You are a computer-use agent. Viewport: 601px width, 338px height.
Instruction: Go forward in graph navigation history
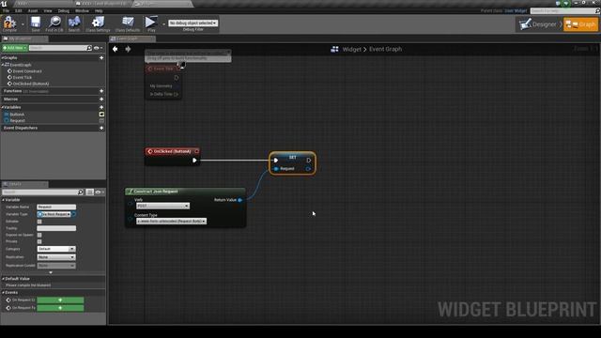pyautogui.click(x=128, y=49)
